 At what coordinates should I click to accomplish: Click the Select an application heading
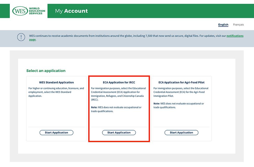click(46, 71)
